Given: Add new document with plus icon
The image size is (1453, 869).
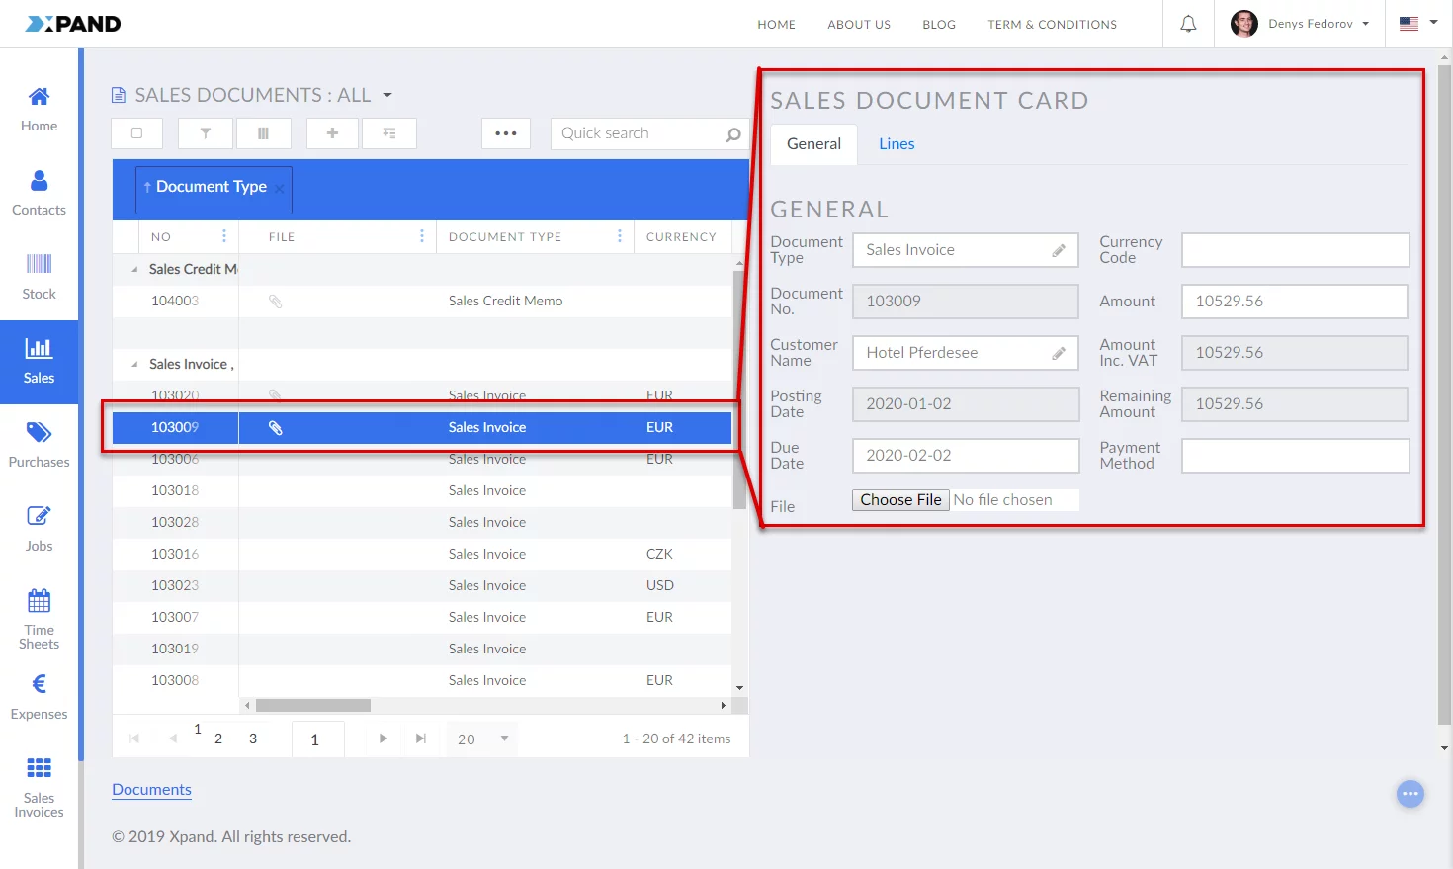Looking at the screenshot, I should coord(333,133).
